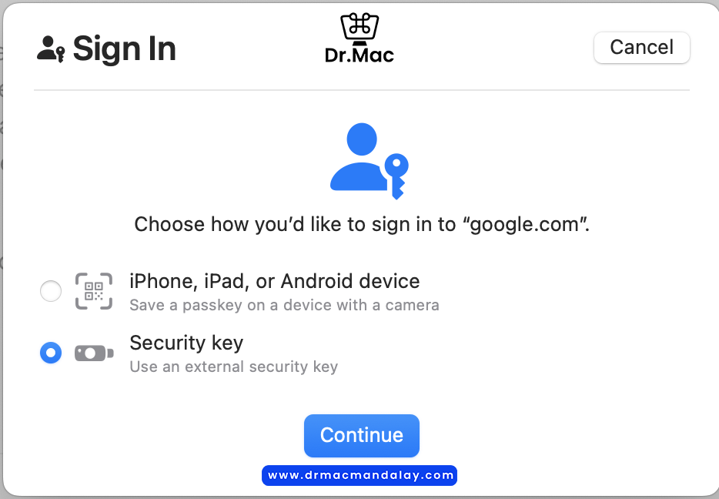Image resolution: width=719 pixels, height=499 pixels.
Task: Click the Dr.Mac text under the logo
Action: [359, 55]
